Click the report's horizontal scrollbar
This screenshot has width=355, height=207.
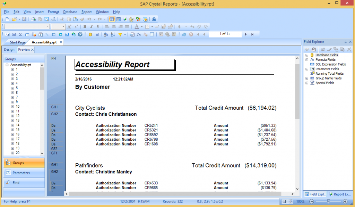[175, 194]
